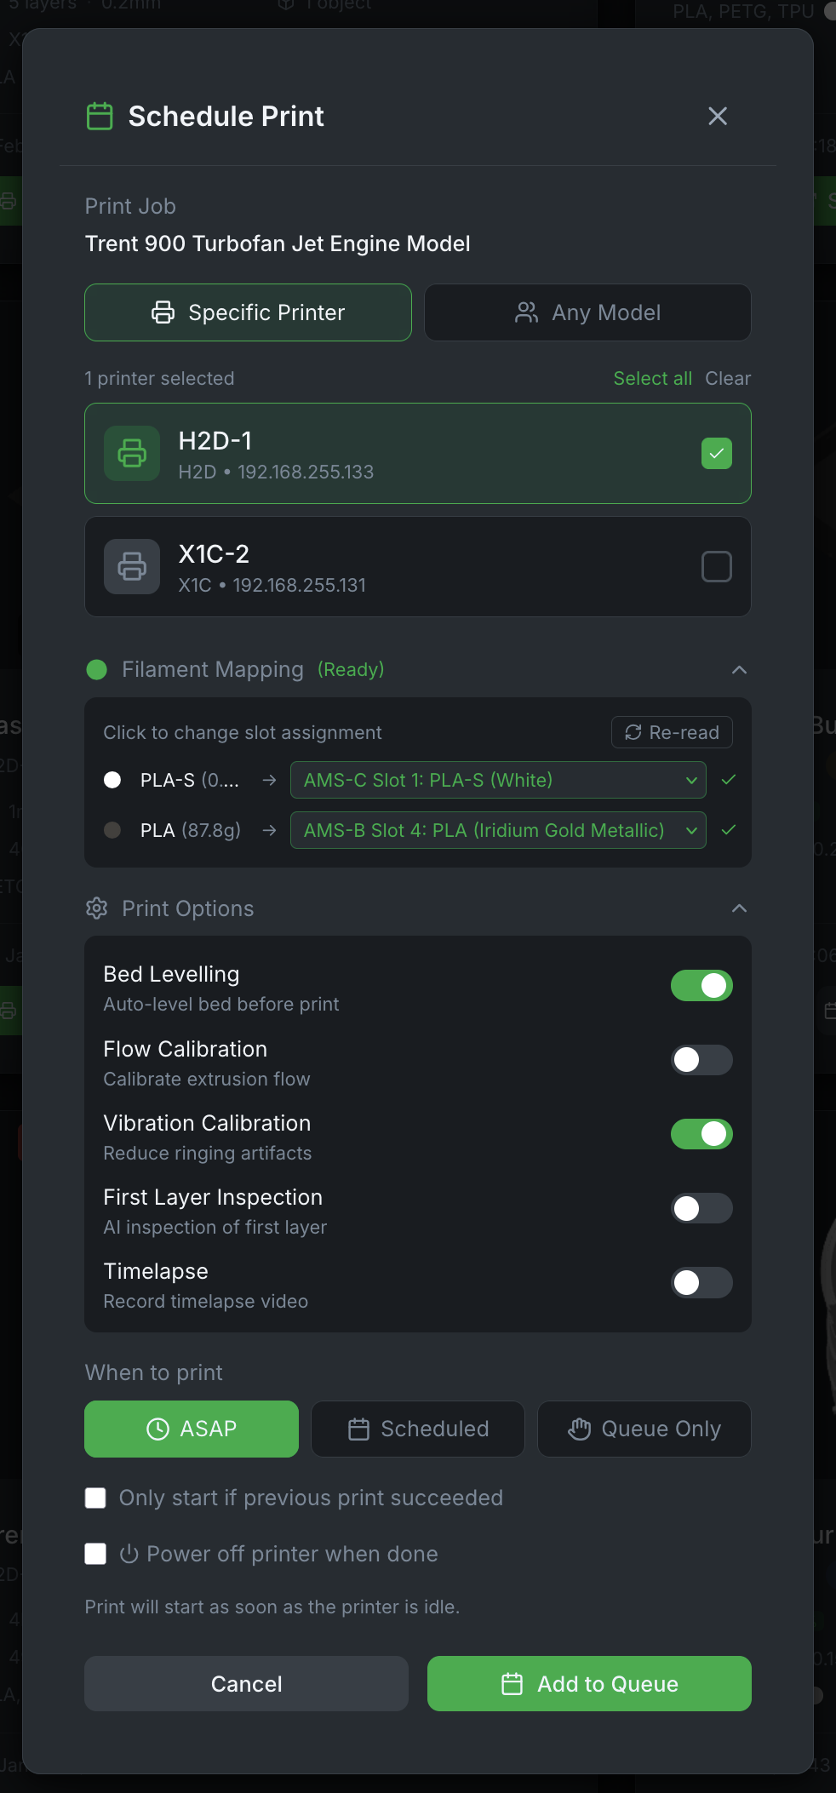The width and height of the screenshot is (836, 1793).
Task: Switch to the Any Model tab
Action: 587,312
